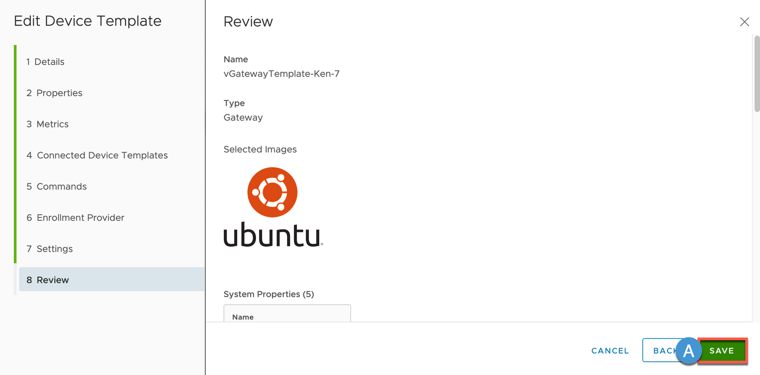The image size is (760, 375).
Task: Click the Ubuntu selected image
Action: click(273, 207)
